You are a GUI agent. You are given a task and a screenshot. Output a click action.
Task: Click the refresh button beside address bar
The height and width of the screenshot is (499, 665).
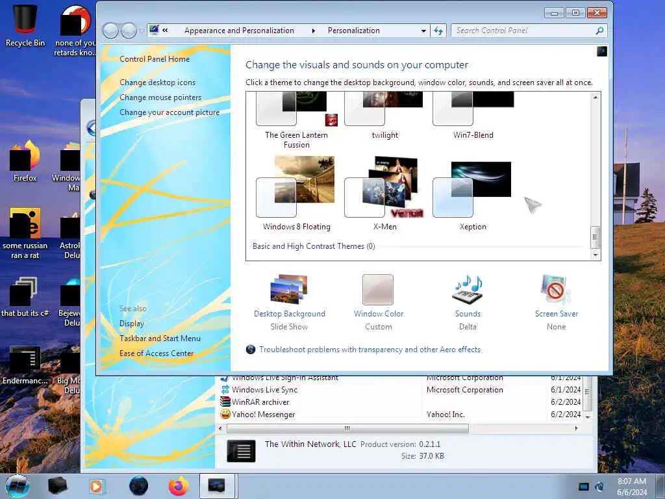click(438, 31)
